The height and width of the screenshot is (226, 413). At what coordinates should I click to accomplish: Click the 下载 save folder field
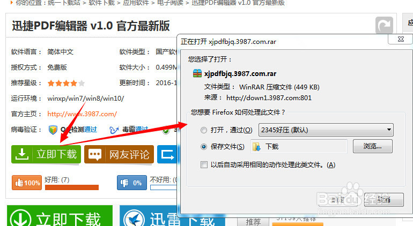[x=299, y=146]
